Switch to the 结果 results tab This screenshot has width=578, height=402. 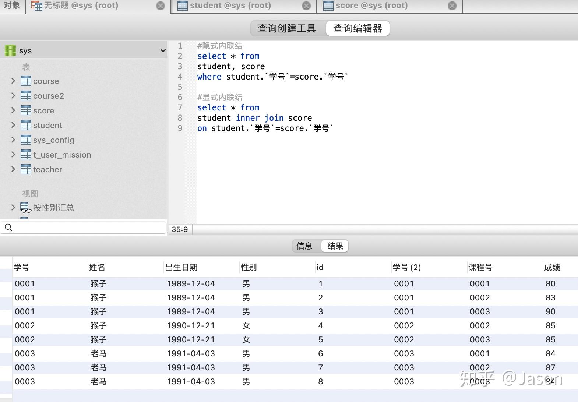click(335, 246)
